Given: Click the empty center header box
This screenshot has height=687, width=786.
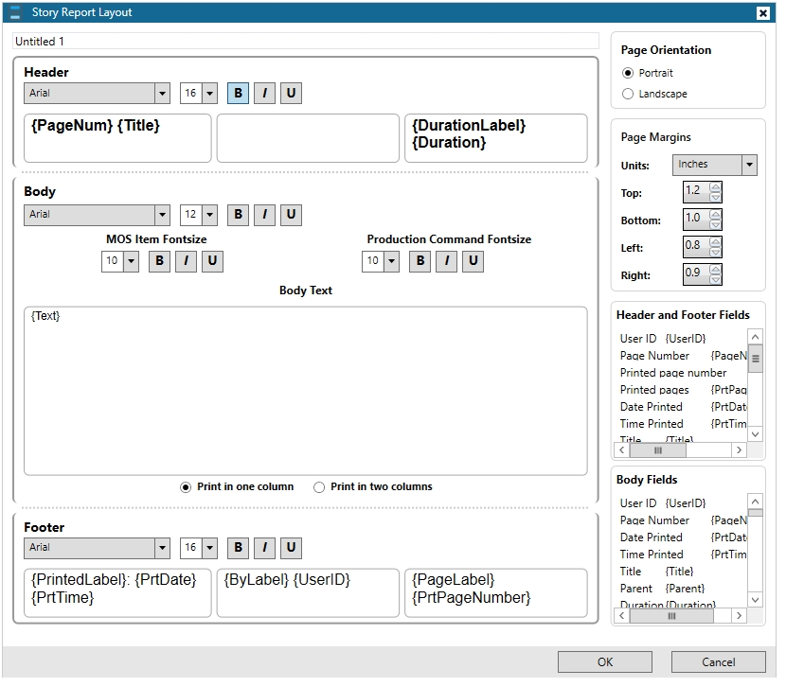Looking at the screenshot, I should (x=309, y=138).
